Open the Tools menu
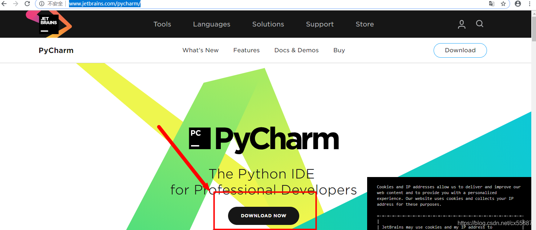The image size is (536, 230). coord(162,24)
